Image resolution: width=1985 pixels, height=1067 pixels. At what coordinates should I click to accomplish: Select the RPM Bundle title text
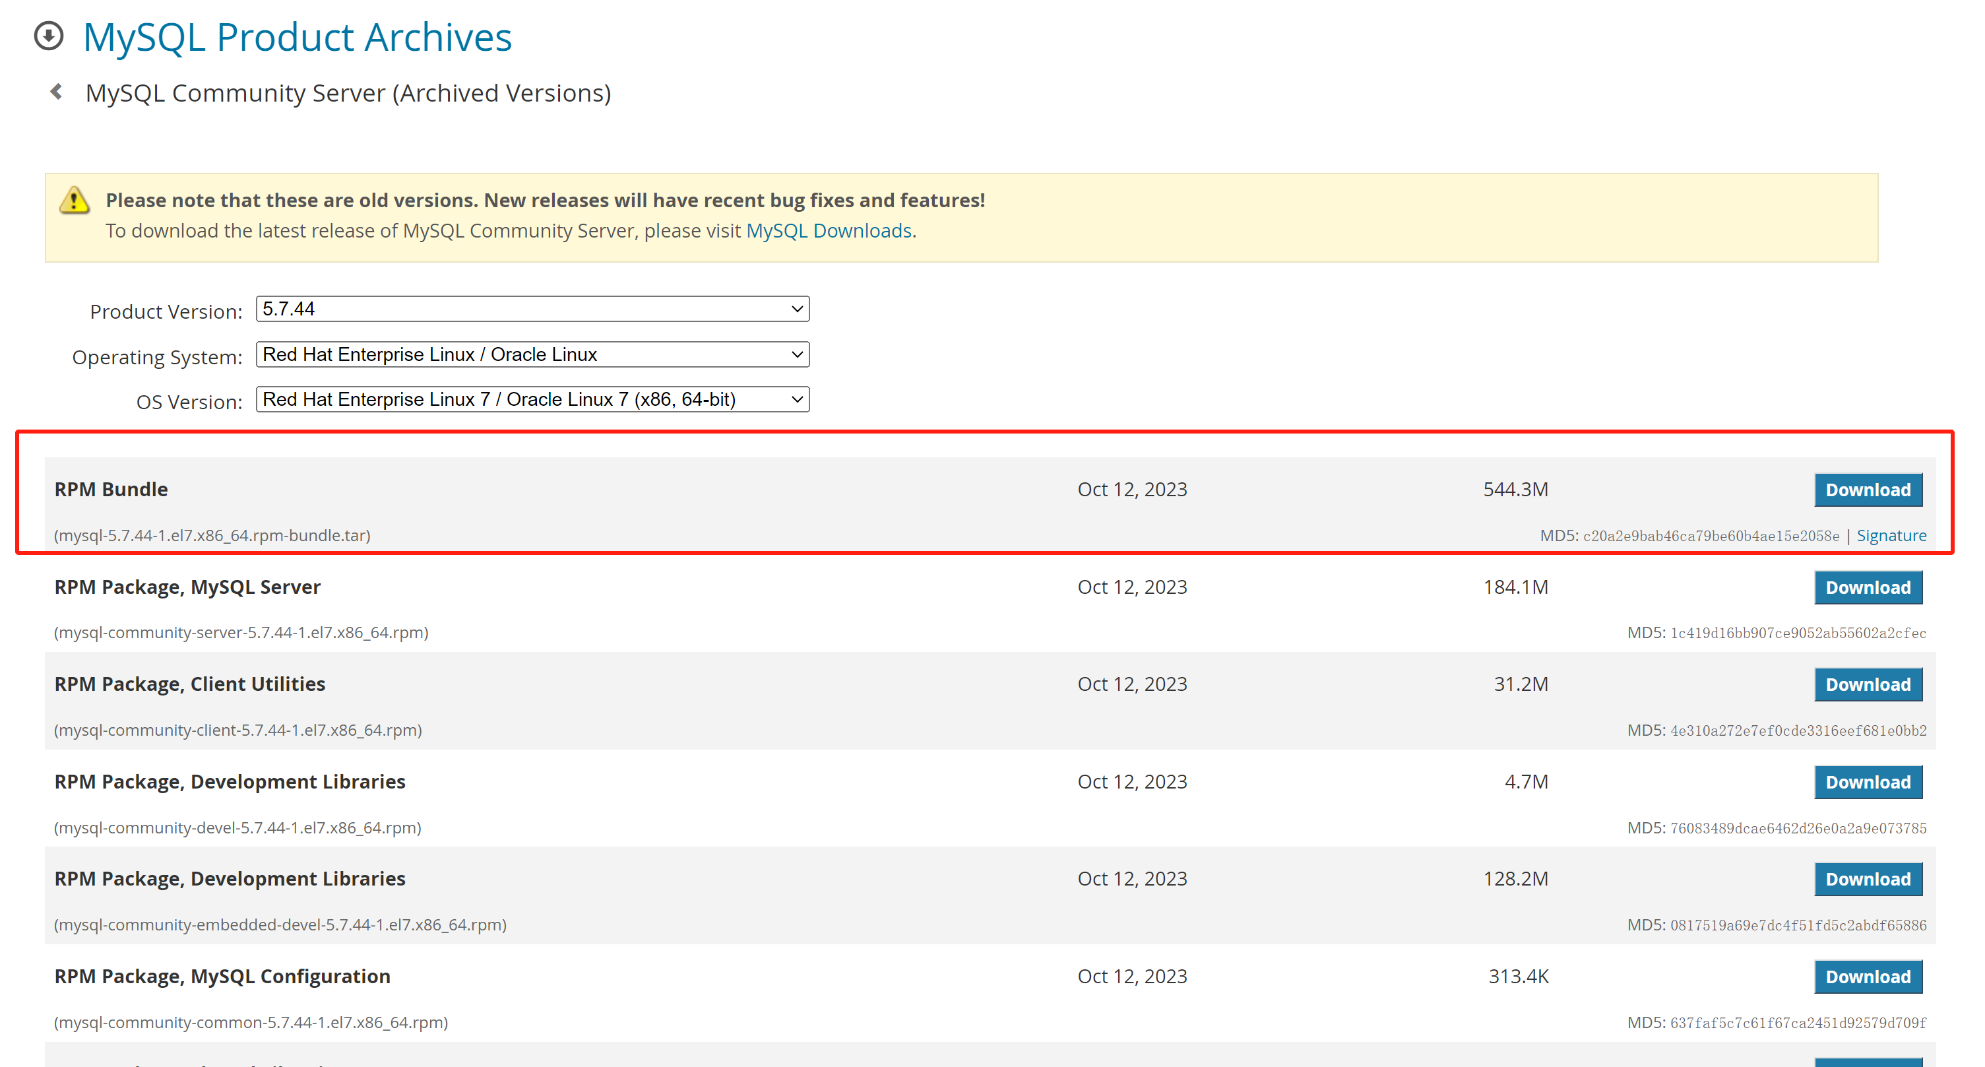[111, 490]
